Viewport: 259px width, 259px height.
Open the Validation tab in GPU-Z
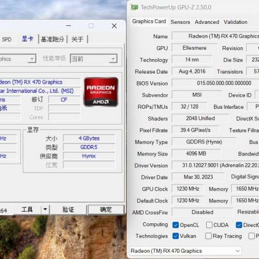pyautogui.click(x=235, y=22)
